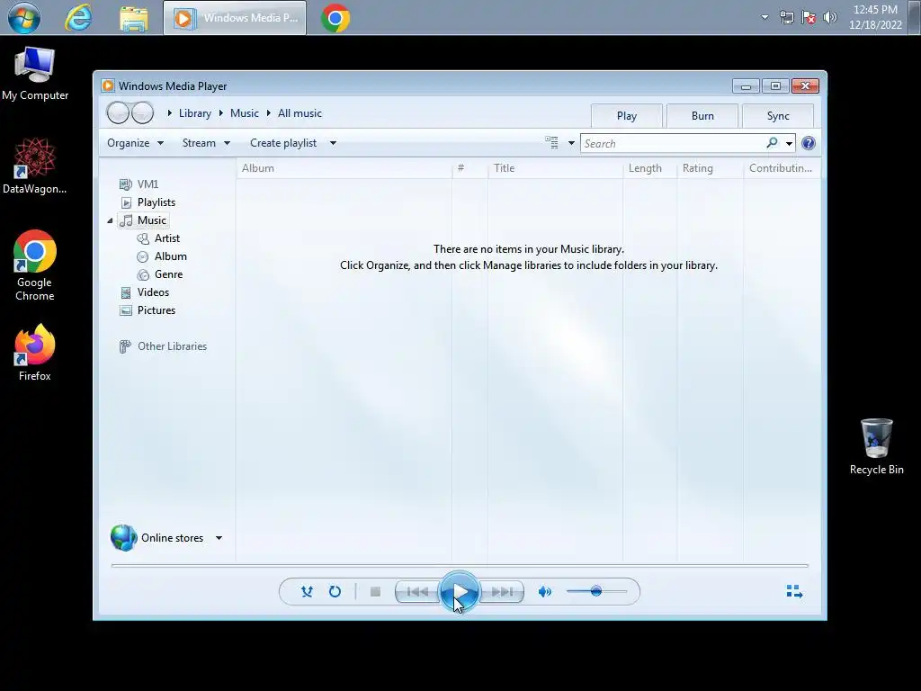Switch to Now Playing mode
921x691 pixels.
pyautogui.click(x=794, y=591)
